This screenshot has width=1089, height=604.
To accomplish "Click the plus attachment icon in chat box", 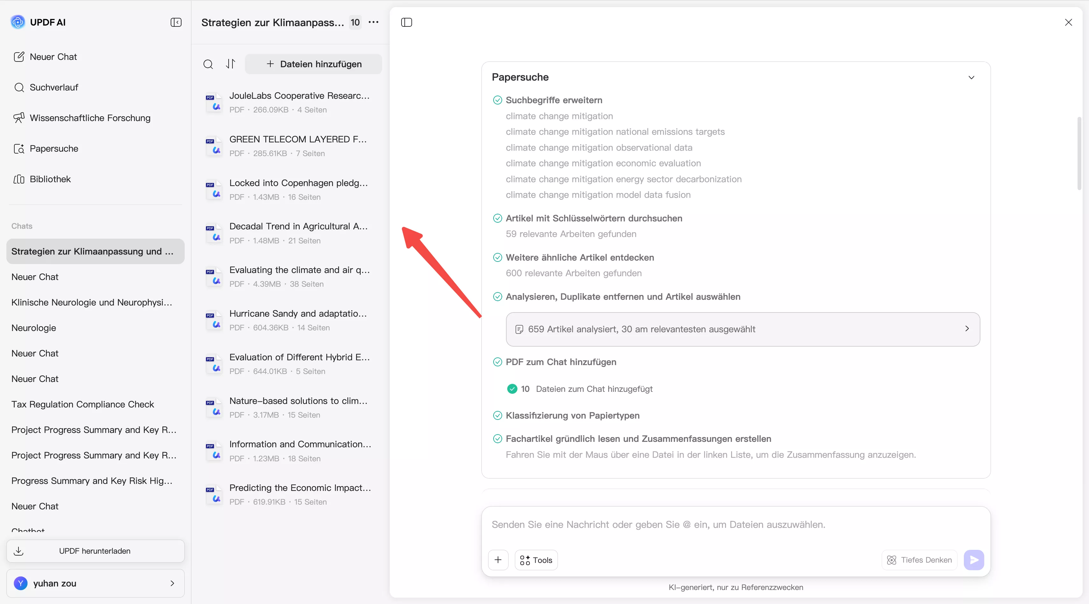I will point(498,560).
